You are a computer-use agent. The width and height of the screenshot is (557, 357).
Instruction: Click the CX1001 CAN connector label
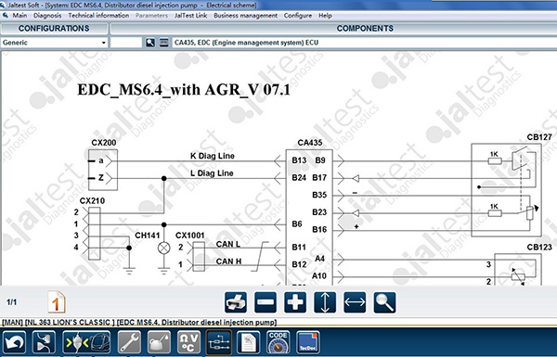[x=190, y=236]
